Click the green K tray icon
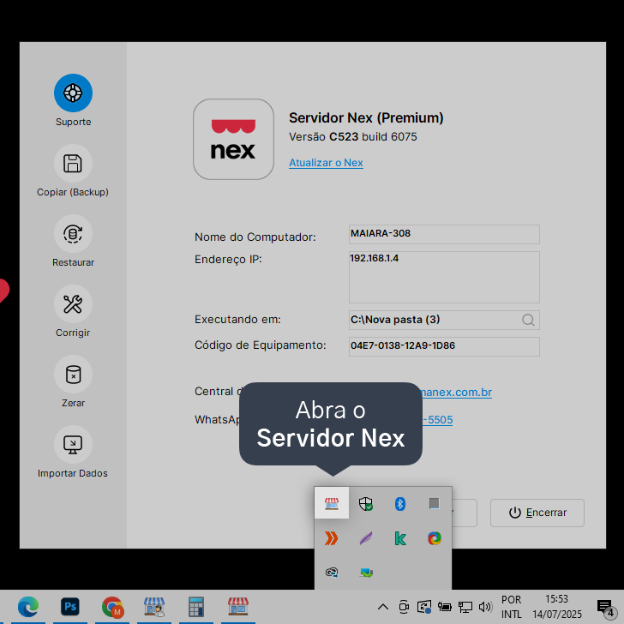 tap(400, 538)
